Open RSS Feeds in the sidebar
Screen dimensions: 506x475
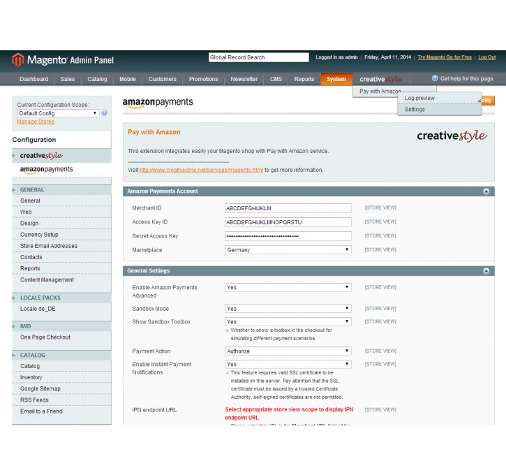tap(61, 400)
